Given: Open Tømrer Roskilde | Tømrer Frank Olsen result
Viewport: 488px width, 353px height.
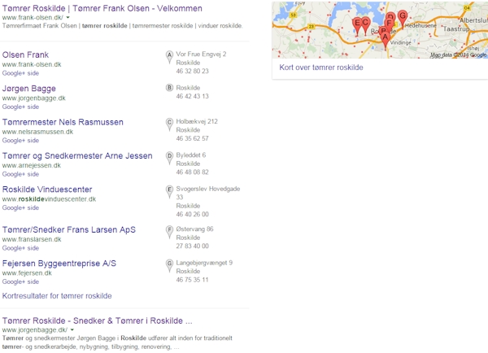Looking at the screenshot, I should click(x=102, y=8).
